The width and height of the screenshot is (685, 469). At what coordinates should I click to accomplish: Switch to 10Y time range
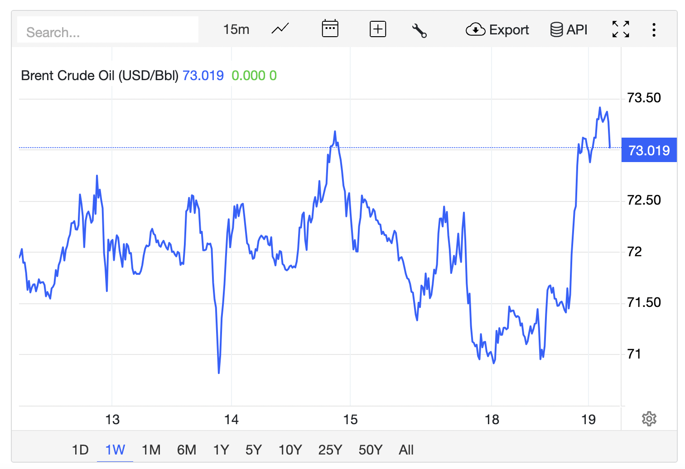(290, 450)
